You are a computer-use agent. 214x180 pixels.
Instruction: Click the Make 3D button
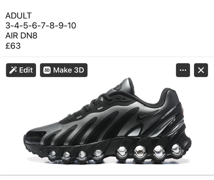click(64, 70)
